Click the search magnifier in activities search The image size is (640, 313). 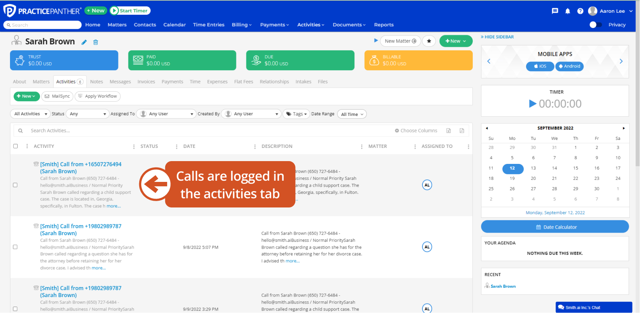[x=20, y=131]
